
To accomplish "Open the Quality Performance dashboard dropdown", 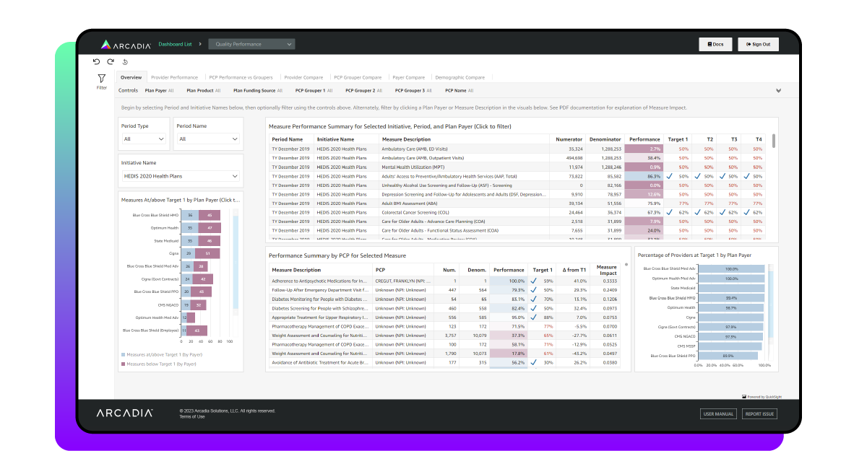I will point(251,43).
